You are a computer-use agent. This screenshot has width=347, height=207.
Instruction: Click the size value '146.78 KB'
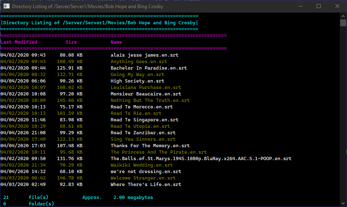(70, 178)
